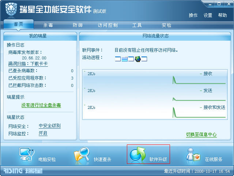Click the 已拦截网络攻击数 count row
This screenshot has width=234, height=176.
tap(41, 85)
